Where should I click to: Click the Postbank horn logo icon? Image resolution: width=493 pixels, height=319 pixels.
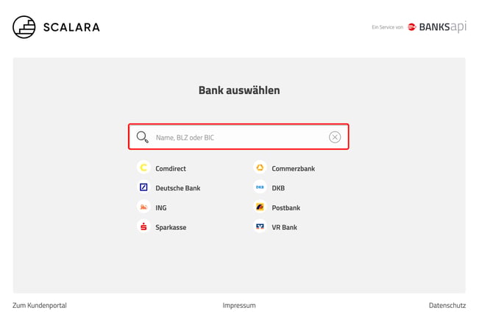[x=260, y=207]
